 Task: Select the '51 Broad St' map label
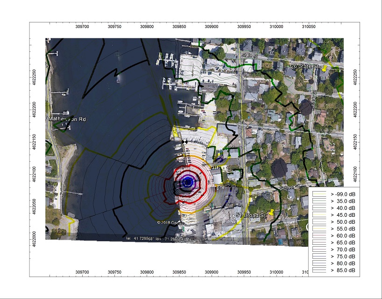point(250,215)
